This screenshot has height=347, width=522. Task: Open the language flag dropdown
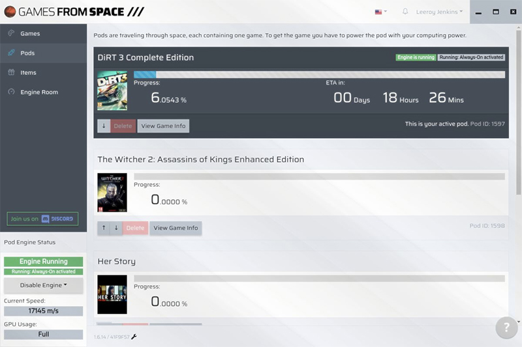[380, 12]
